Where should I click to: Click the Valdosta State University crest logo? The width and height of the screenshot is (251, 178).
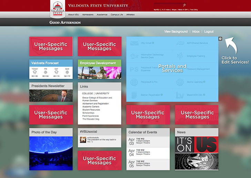pyautogui.click(x=58, y=9)
